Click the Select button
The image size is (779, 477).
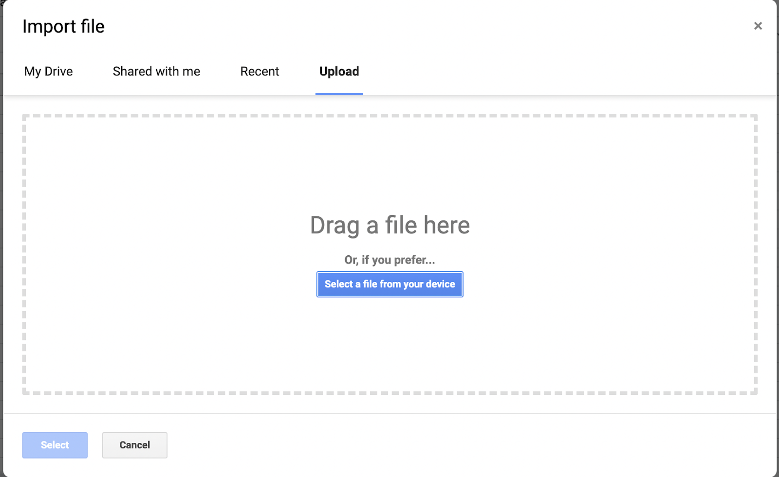coord(55,445)
